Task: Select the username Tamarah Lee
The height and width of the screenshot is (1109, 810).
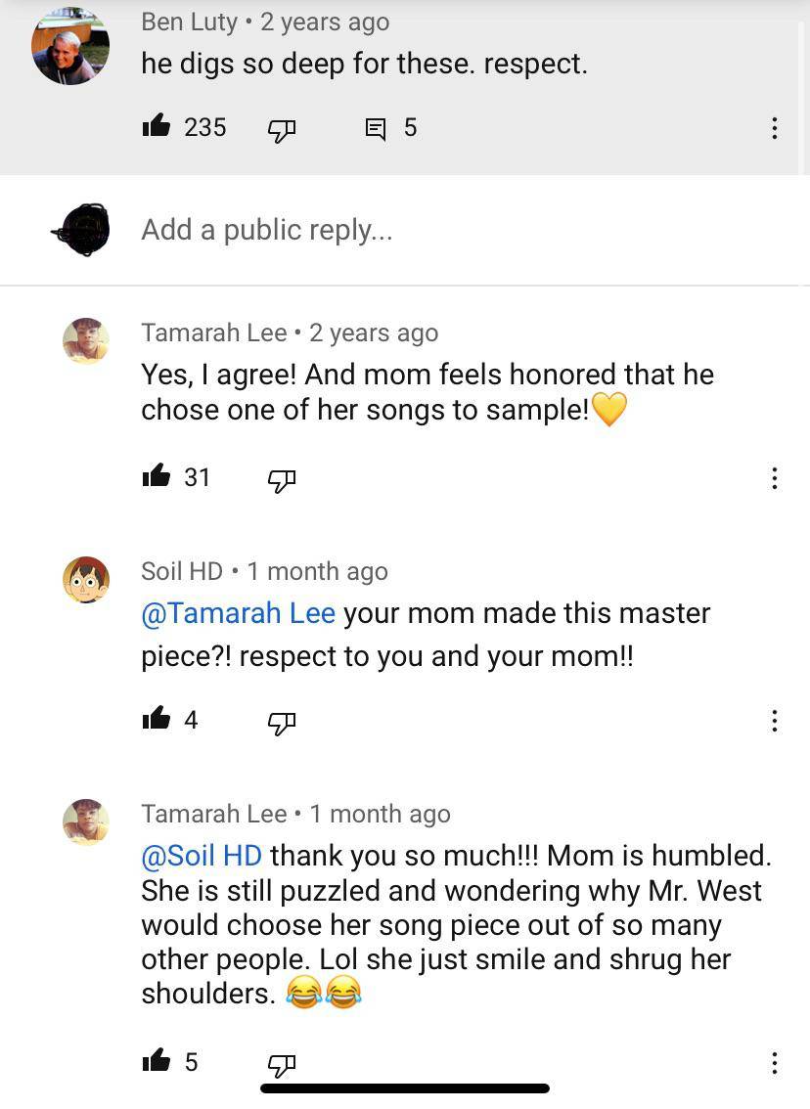Action: (213, 333)
